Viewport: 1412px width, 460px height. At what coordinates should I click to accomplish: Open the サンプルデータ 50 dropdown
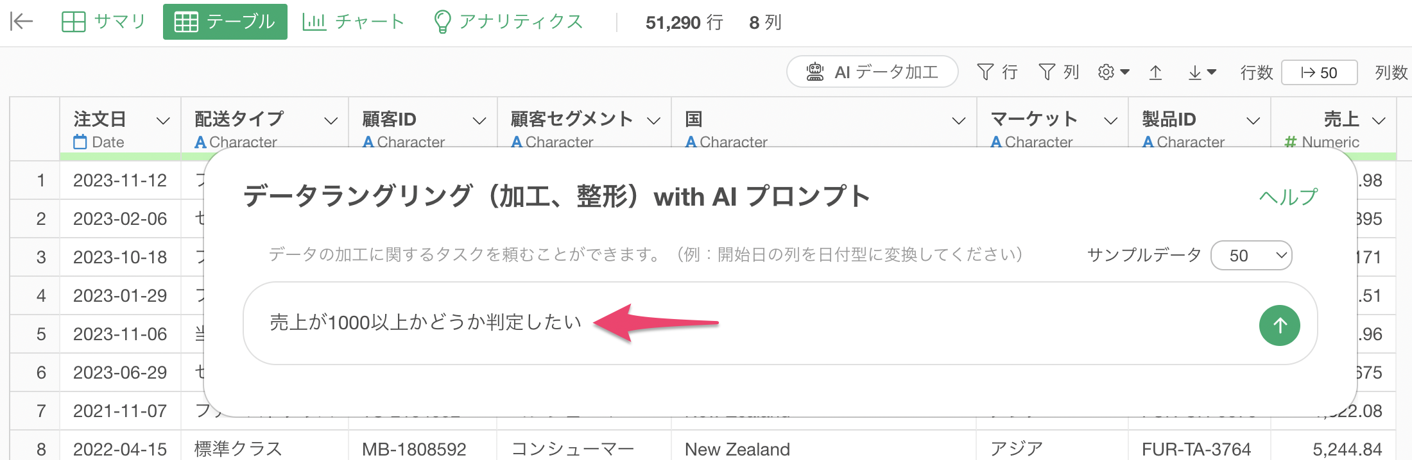click(x=1251, y=256)
